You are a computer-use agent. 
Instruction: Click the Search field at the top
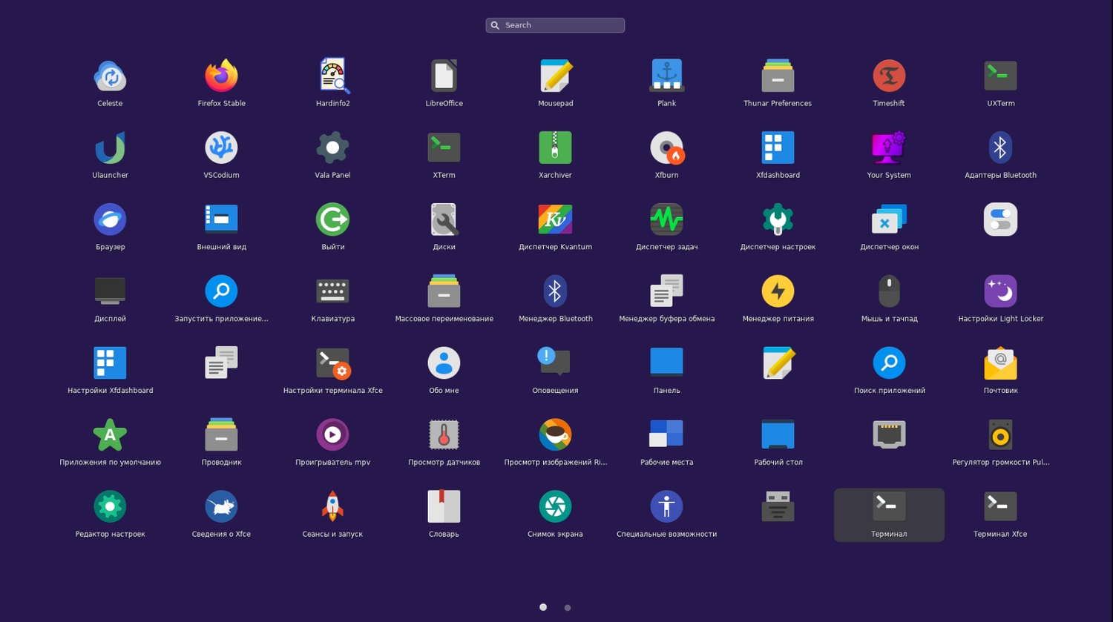click(555, 25)
